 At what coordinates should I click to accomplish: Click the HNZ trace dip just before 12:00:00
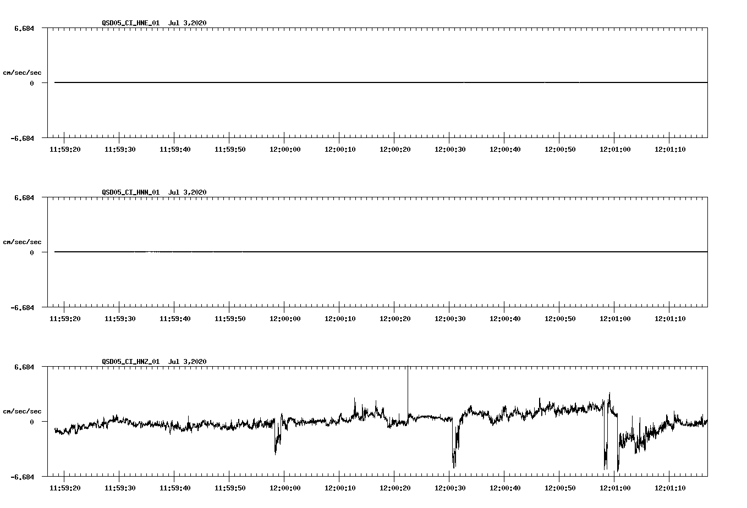click(277, 437)
